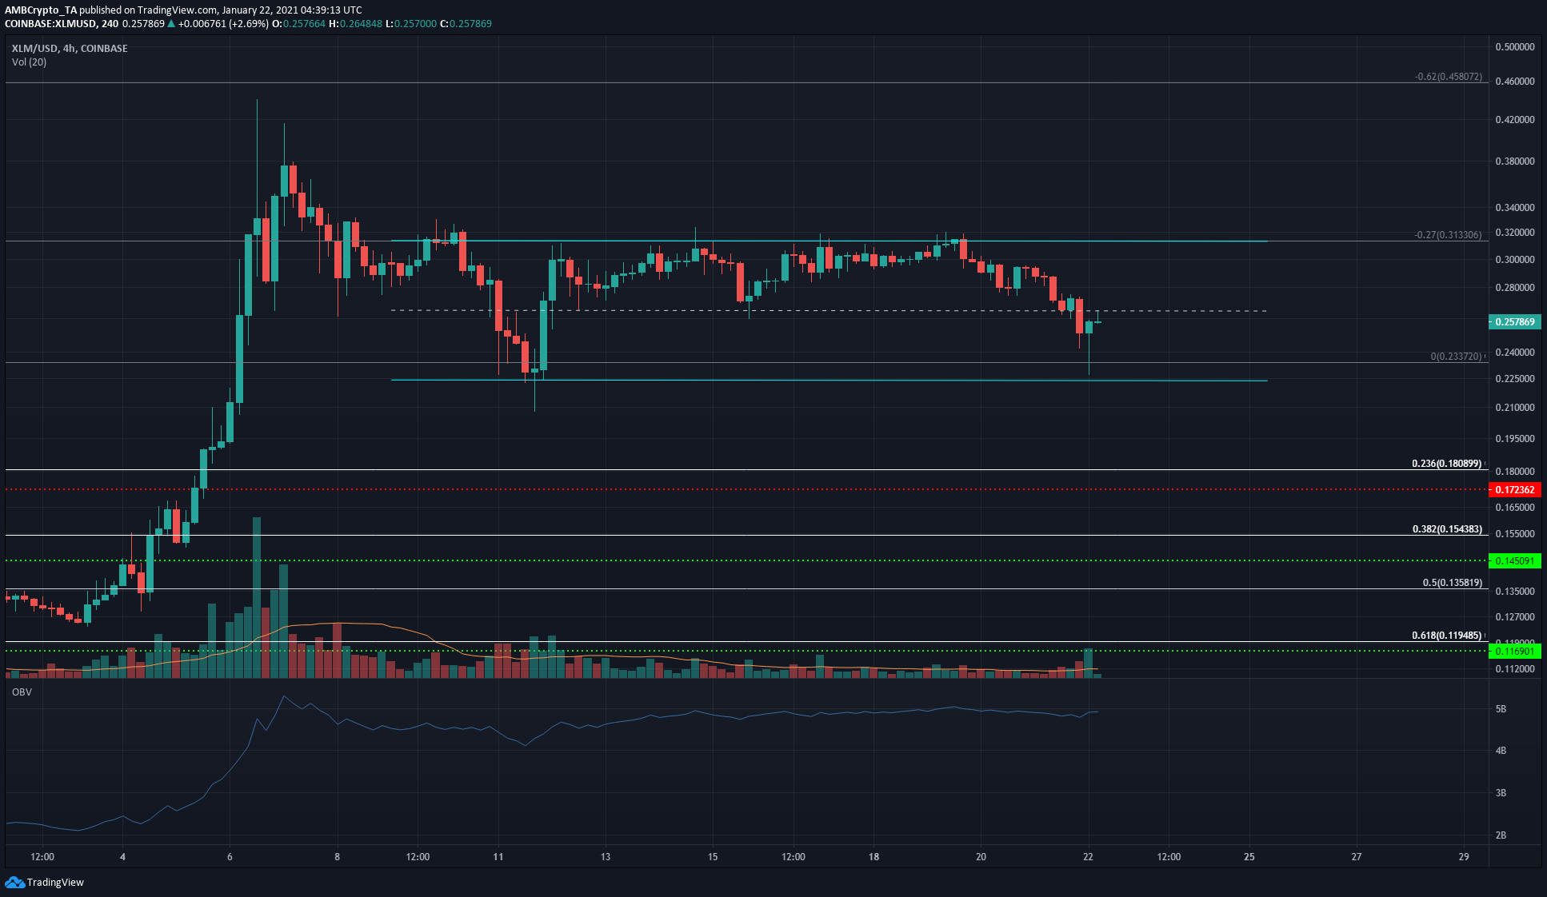Click the 0.500000 price axis value
The height and width of the screenshot is (897, 1547).
coord(1515,47)
